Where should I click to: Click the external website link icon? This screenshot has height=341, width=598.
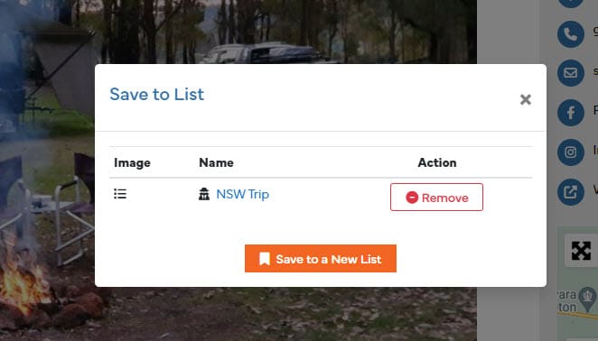pyautogui.click(x=571, y=192)
